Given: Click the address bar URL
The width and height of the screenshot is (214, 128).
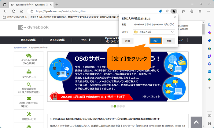Looking at the screenshot, I should click(x=61, y=11).
